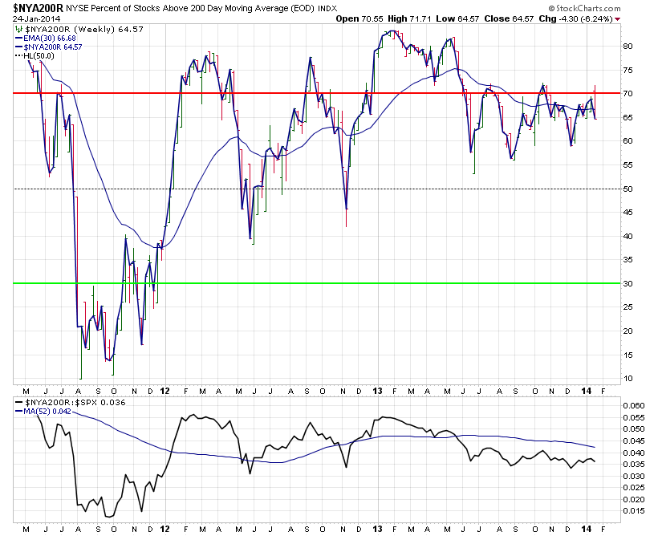Image resolution: width=658 pixels, height=536 pixels.
Task: Click the $NYA200R ticker symbol title
Action: (x=39, y=8)
